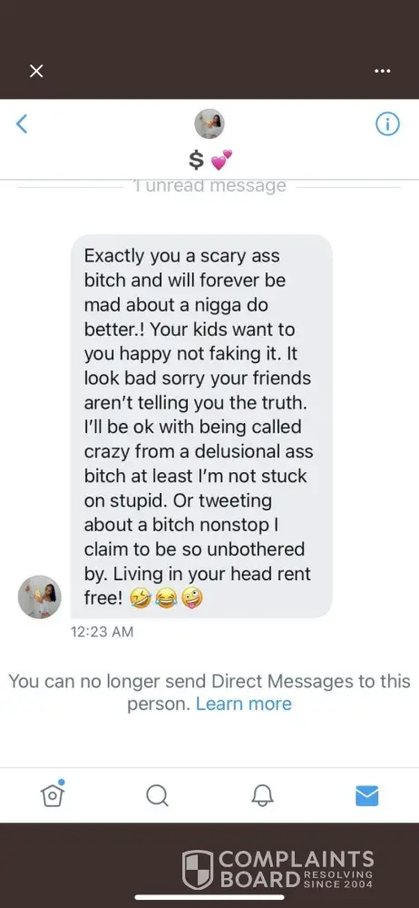The image size is (419, 908).
Task: Select the unread message divider label
Action: 209,186
